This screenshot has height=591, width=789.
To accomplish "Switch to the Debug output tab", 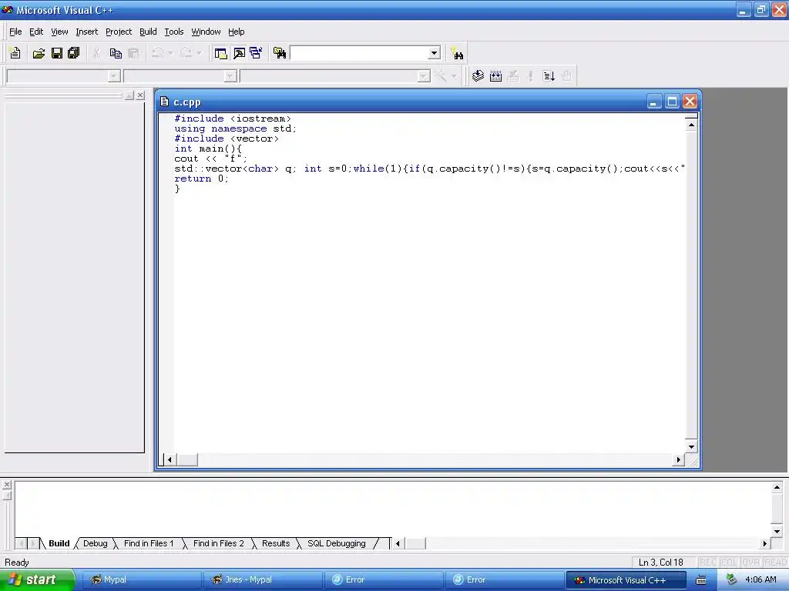I will point(95,543).
